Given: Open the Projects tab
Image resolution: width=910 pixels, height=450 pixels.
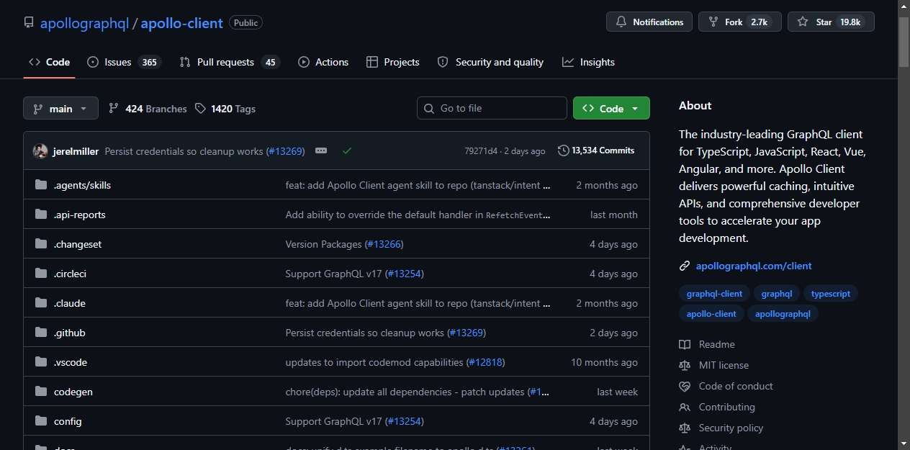Looking at the screenshot, I should pyautogui.click(x=392, y=62).
